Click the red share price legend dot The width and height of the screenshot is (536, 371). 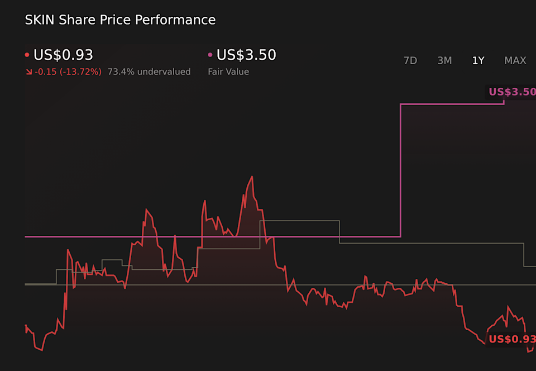click(x=26, y=54)
